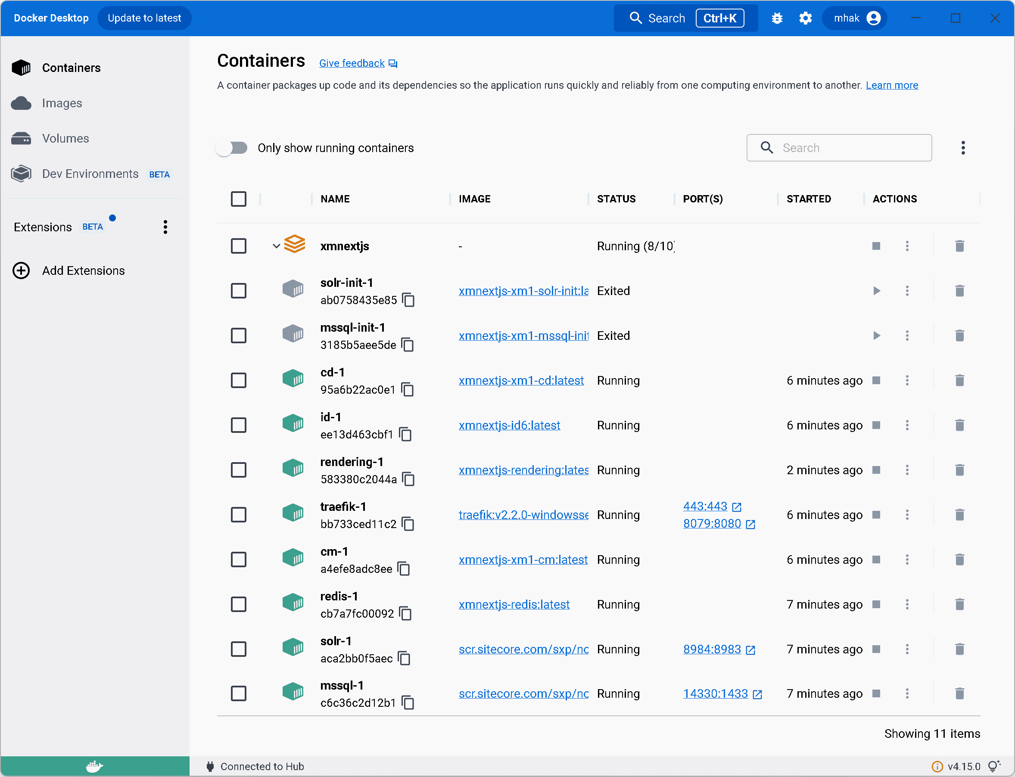Toggle the Only show running containers switch
The image size is (1015, 777).
(x=232, y=148)
